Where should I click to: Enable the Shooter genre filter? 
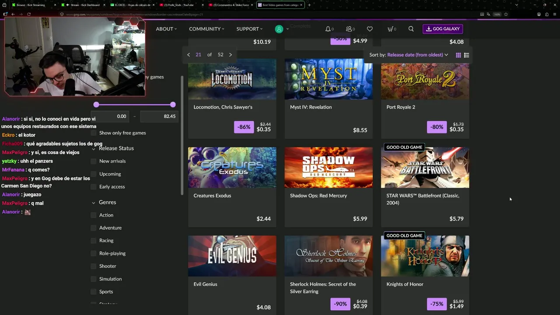coord(94,266)
